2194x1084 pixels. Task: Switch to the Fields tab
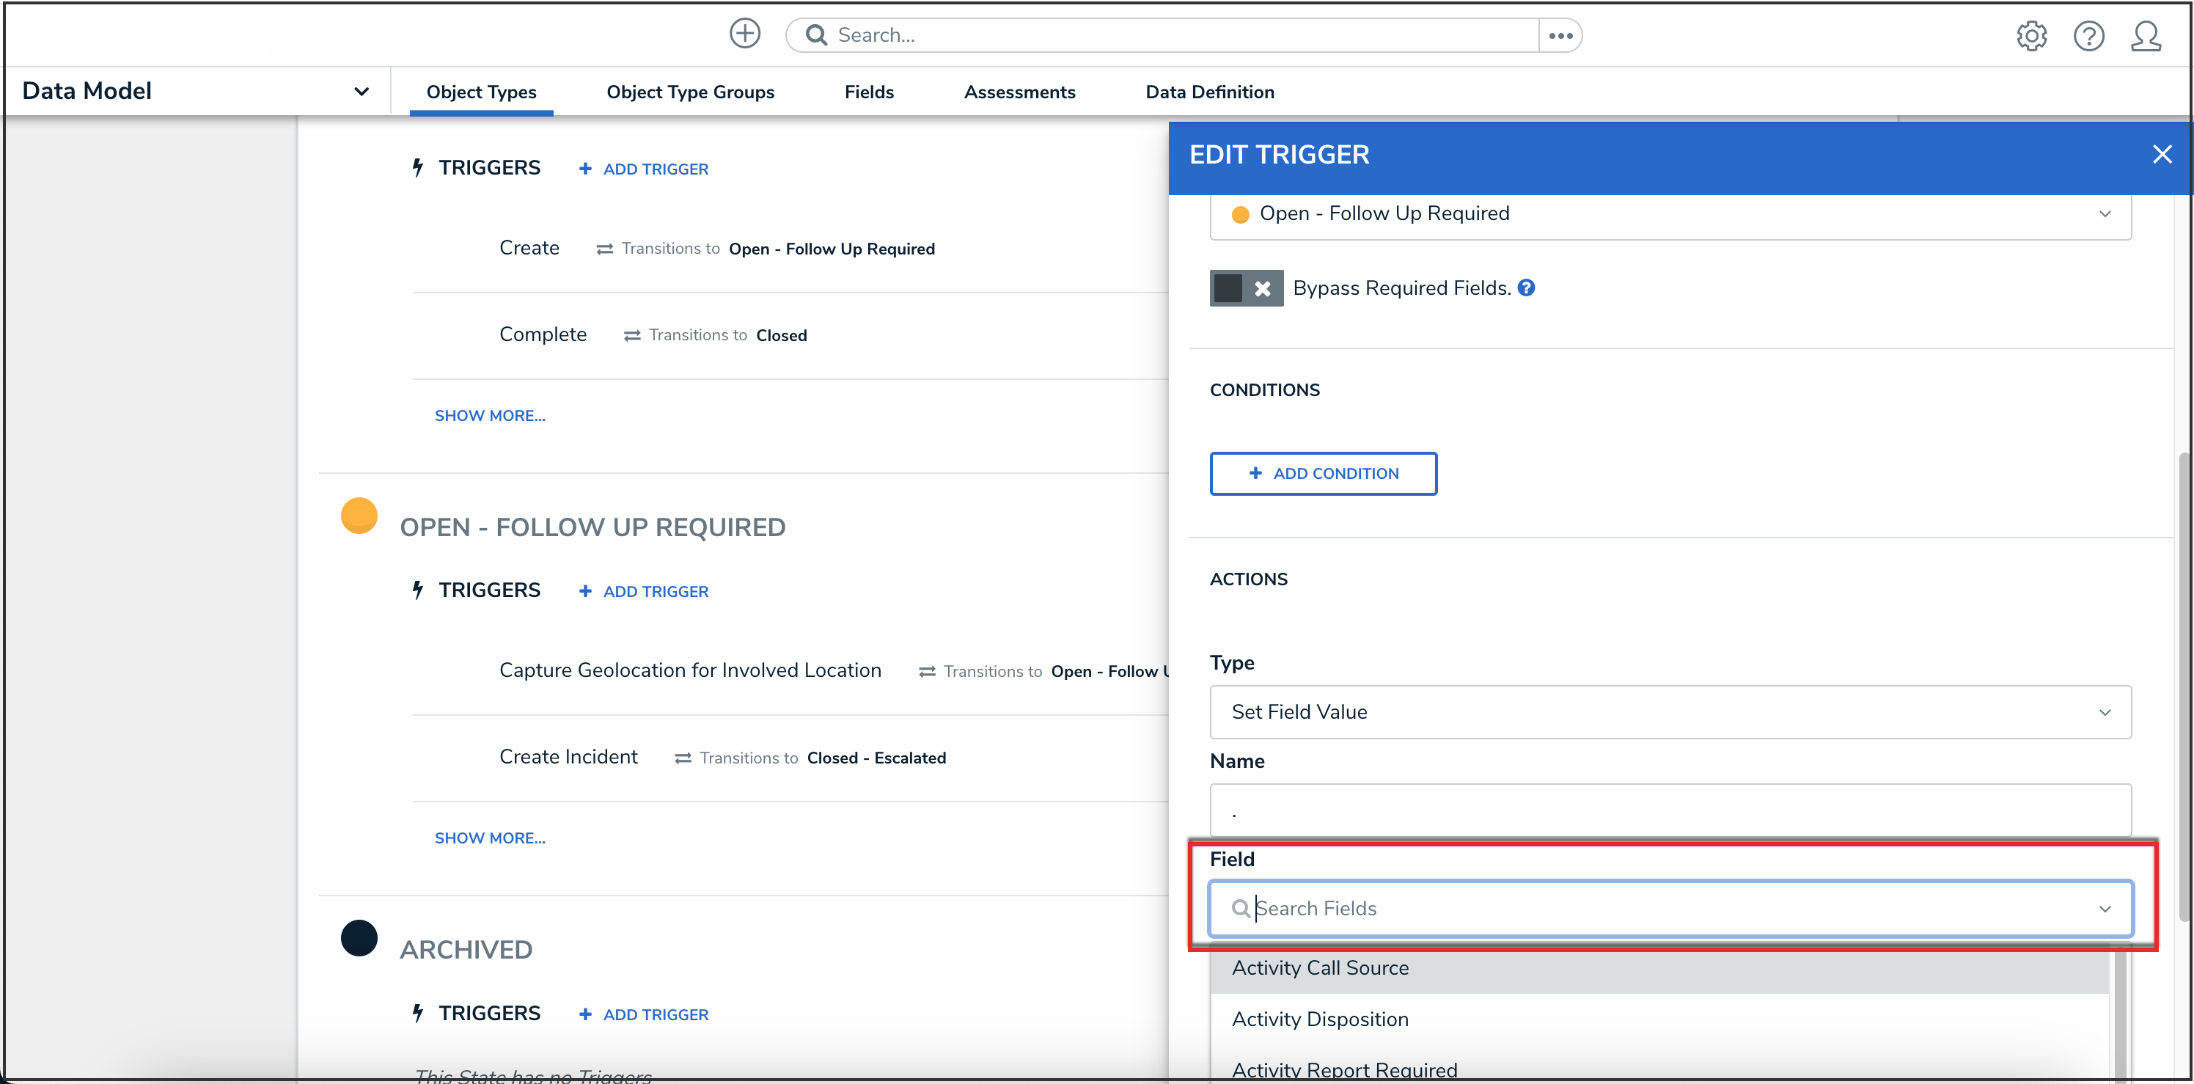point(868,92)
